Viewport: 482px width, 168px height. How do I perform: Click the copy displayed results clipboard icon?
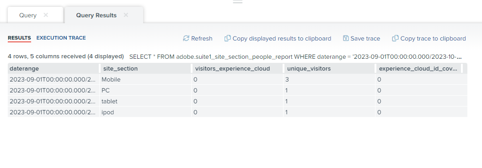tap(227, 38)
